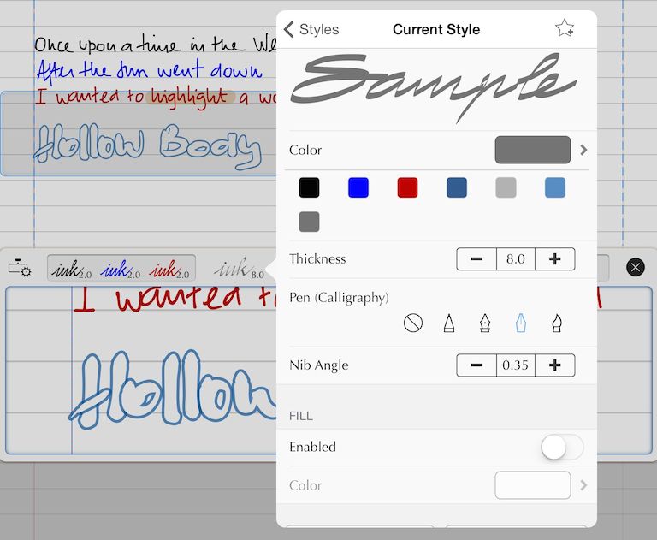
Task: Select the dark navy blue swatch
Action: click(457, 187)
